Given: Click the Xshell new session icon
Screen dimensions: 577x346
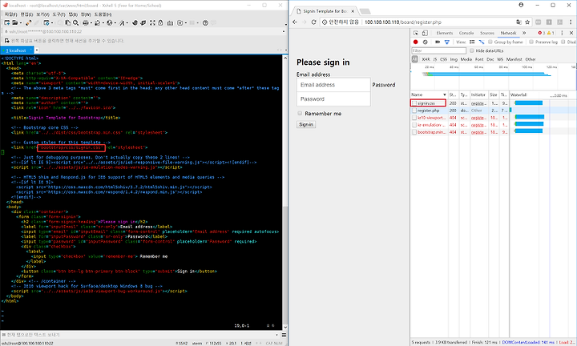Looking at the screenshot, I should (6, 22).
